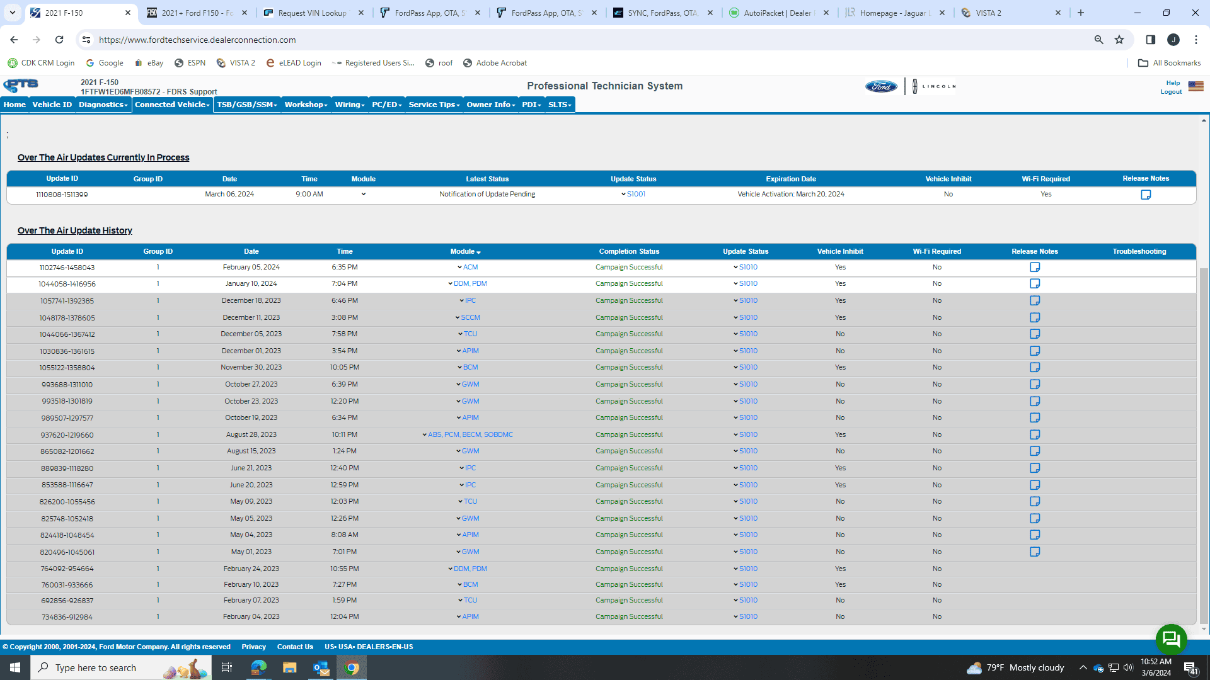1210x680 pixels.
Task: Open File Explorer from the taskbar
Action: coord(289,667)
